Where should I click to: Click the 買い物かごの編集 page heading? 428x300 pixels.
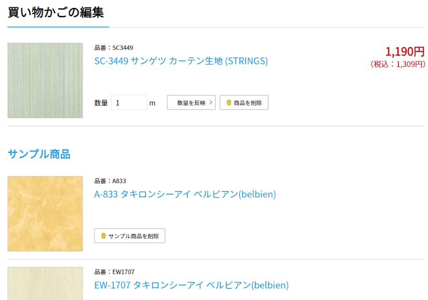click(55, 12)
